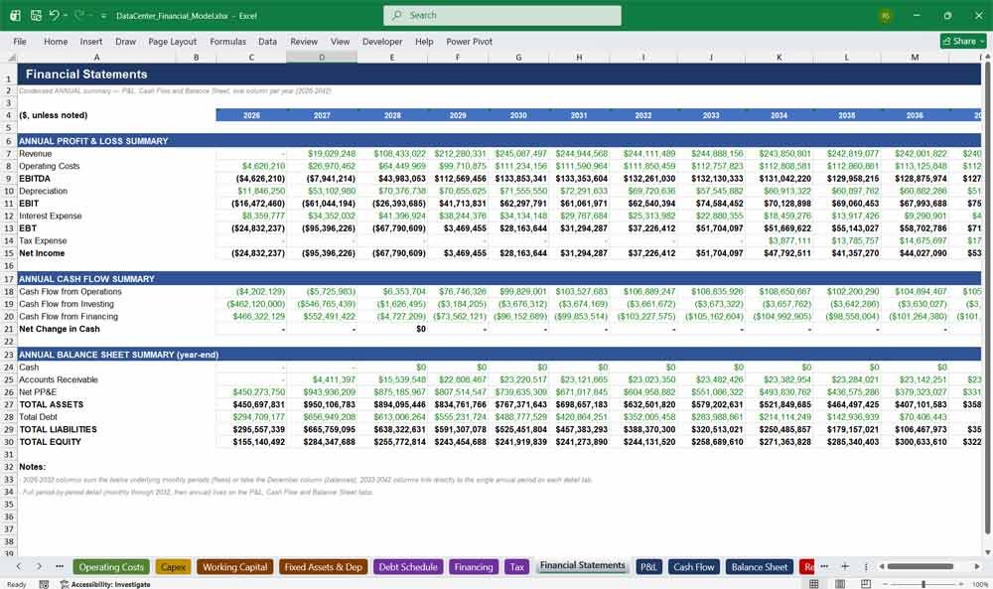Open the Data ribbon tab
Image resolution: width=993 pixels, height=589 pixels.
point(267,41)
